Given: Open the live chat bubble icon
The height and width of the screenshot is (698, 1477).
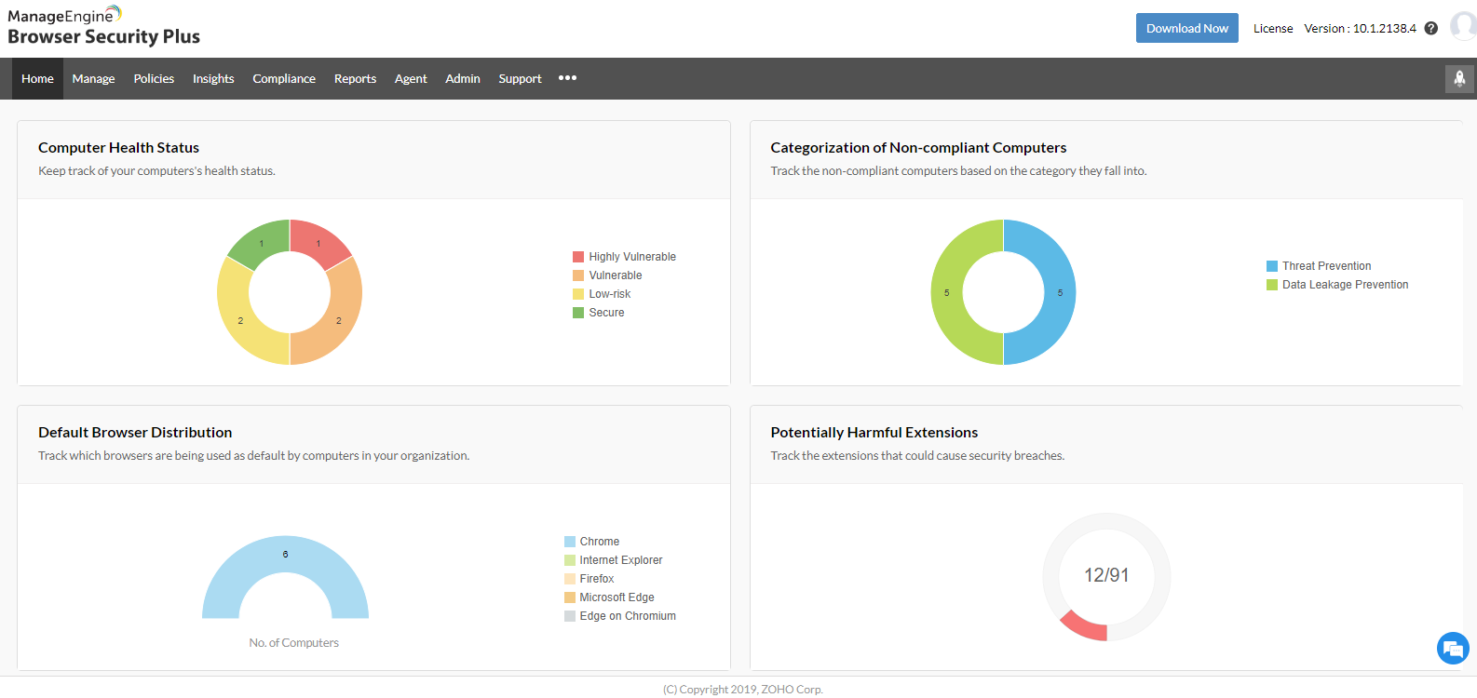Looking at the screenshot, I should [x=1452, y=648].
